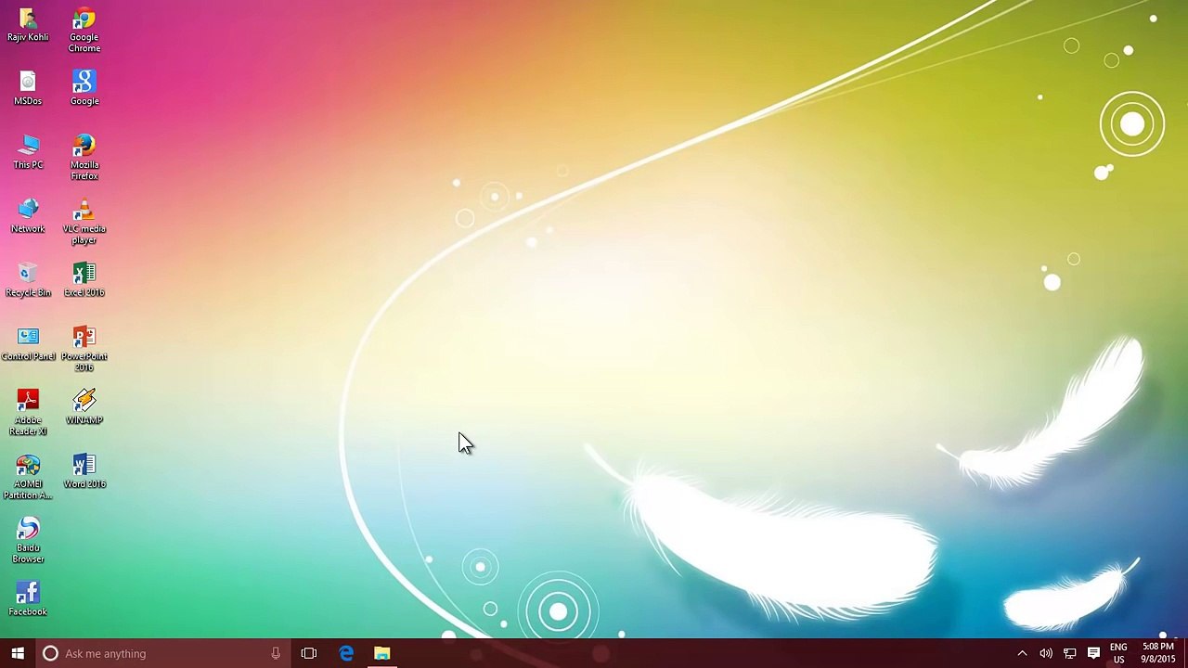Launch Microsoft Edge from the taskbar
1188x668 pixels.
click(x=346, y=653)
